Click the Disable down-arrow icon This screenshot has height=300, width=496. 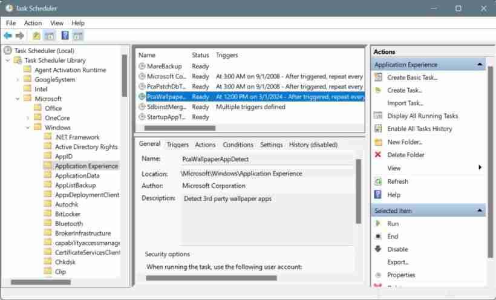(x=378, y=249)
